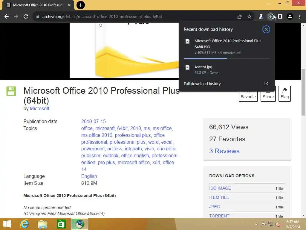This screenshot has width=306, height=230.
Task: Click the 66,612 Views text
Action: coord(229,127)
